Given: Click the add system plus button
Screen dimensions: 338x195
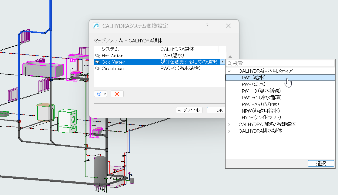Looking at the screenshot, I should [99, 94].
